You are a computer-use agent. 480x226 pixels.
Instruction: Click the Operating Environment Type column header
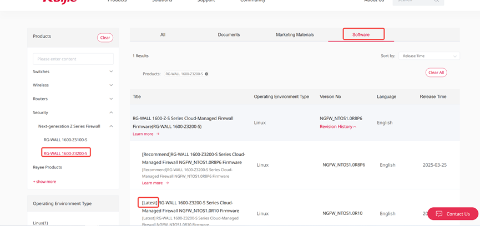281,96
